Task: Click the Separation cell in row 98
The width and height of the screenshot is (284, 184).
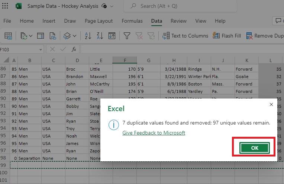Action: (29, 158)
